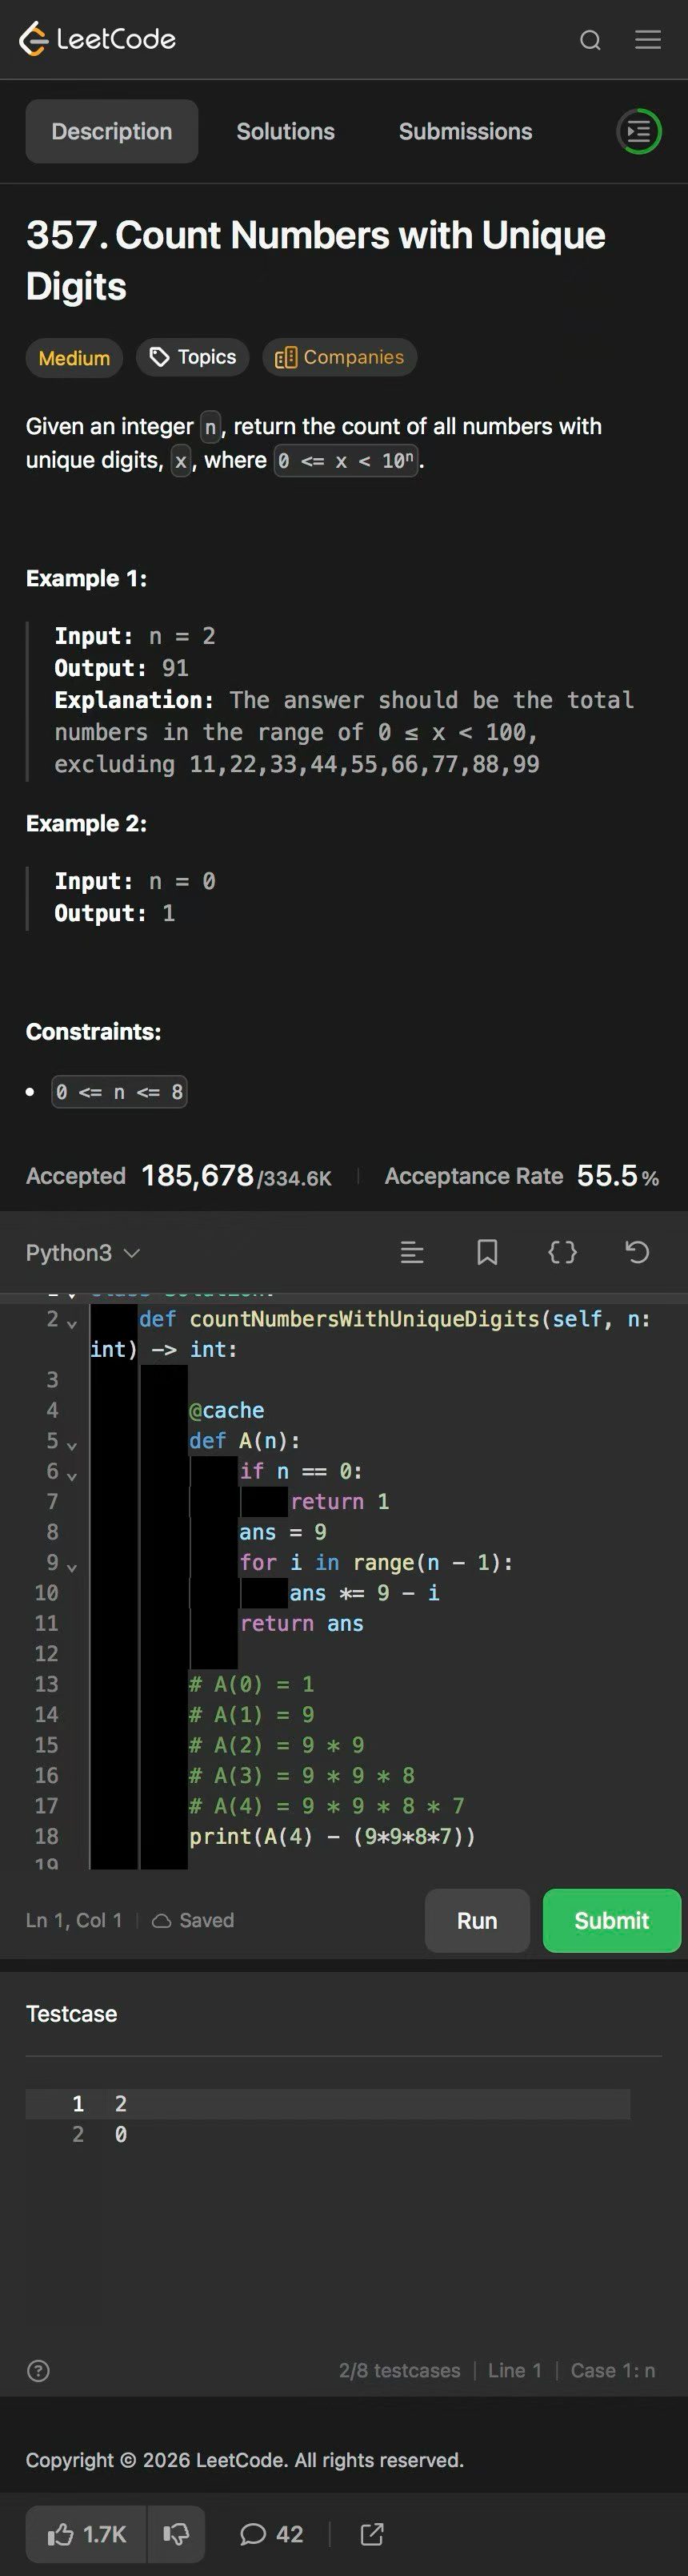688x2576 pixels.
Task: Click the curly braces snippet icon
Action: (562, 1252)
